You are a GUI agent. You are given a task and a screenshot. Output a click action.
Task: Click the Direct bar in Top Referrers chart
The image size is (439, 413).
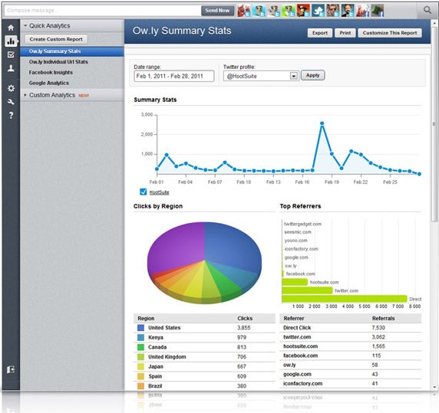click(345, 299)
